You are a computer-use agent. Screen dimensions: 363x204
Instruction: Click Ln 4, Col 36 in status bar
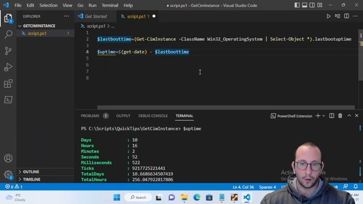pyautogui.click(x=243, y=187)
